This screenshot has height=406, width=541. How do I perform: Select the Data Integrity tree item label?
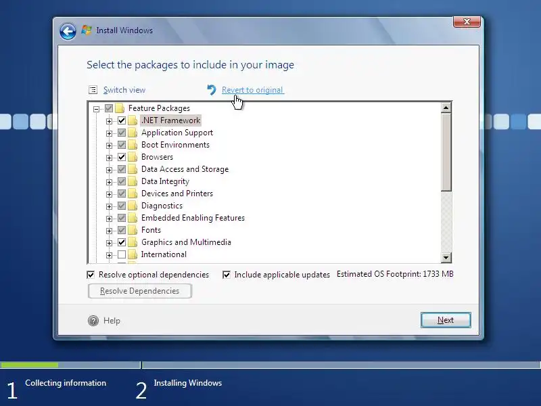165,181
